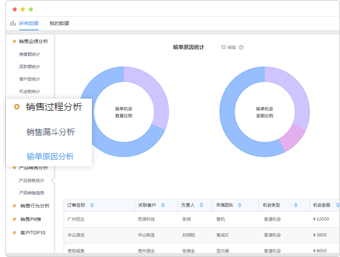Click the 机会金额 column header

click(322, 205)
